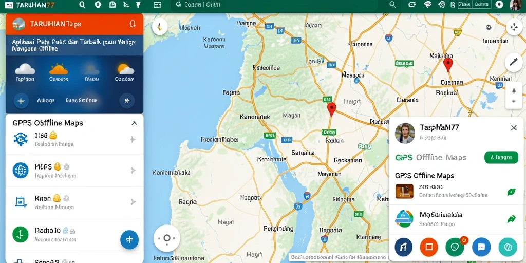Click the blue floating add button in list panel
The image size is (526, 263).
pos(129,239)
